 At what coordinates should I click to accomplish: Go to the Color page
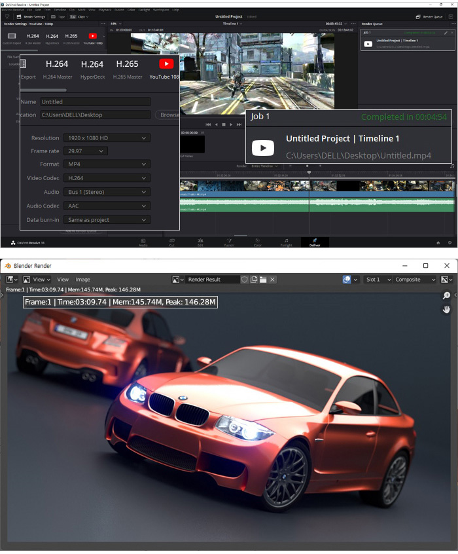(x=257, y=242)
